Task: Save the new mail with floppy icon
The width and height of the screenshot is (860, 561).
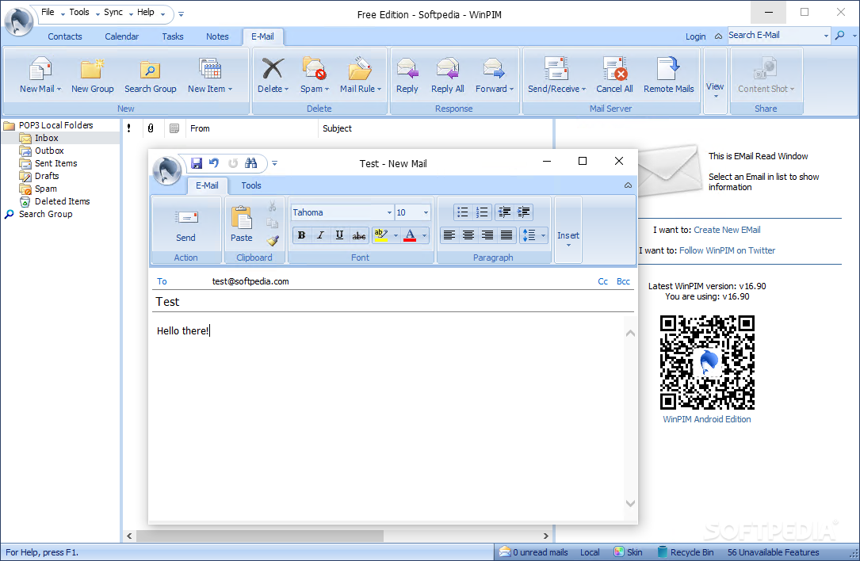Action: (197, 163)
